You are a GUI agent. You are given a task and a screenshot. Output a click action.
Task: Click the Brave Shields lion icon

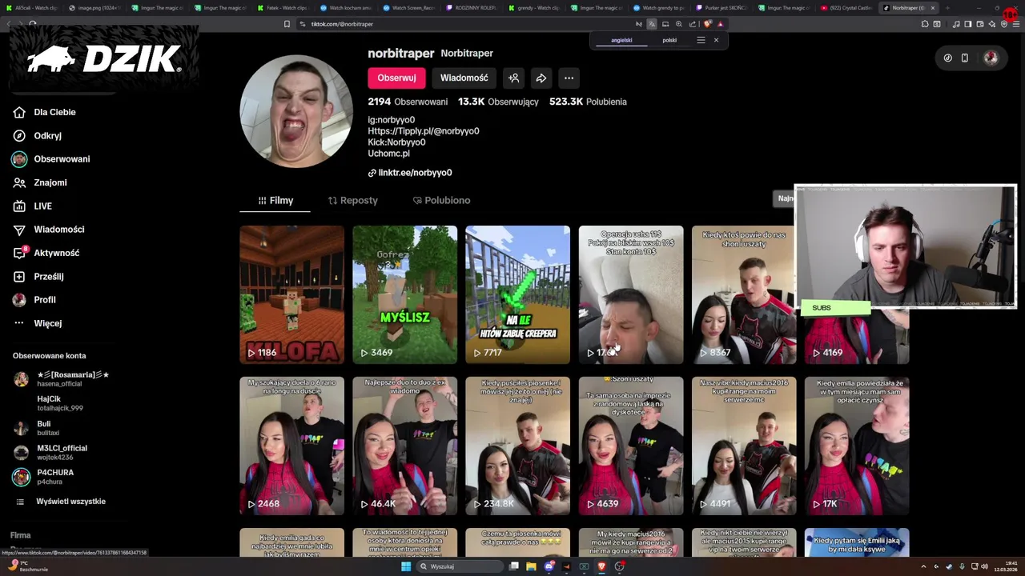point(707,24)
